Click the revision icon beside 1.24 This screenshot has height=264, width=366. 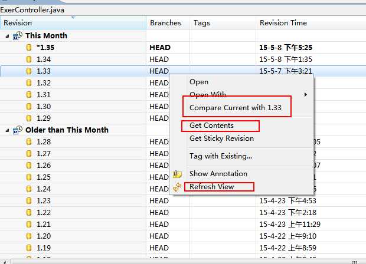click(29, 189)
